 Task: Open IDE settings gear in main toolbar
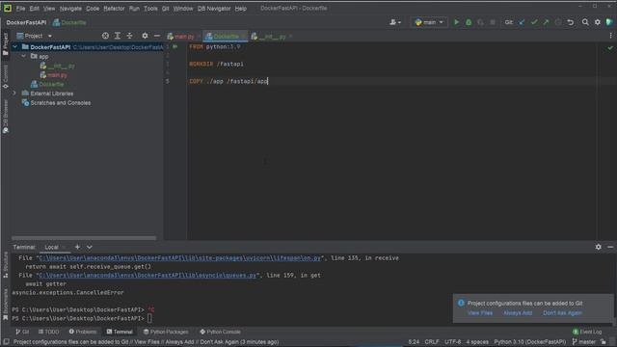pos(598,22)
